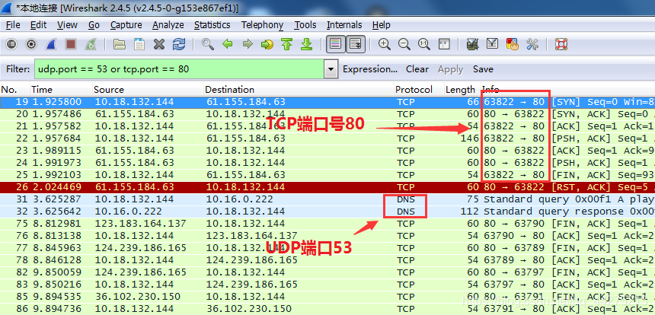
Task: Start capture with the shark fin icon
Action: point(51,44)
